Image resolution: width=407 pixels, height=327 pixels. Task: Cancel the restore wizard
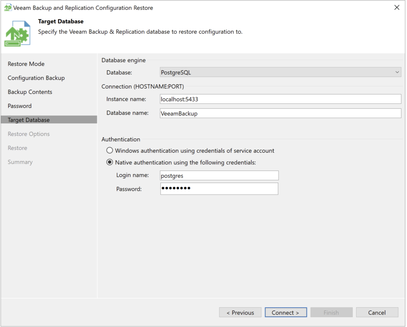point(377,312)
